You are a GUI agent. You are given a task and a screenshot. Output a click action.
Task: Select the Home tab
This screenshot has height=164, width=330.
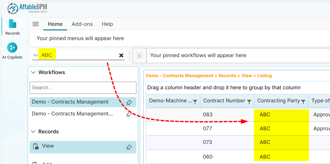pos(55,24)
